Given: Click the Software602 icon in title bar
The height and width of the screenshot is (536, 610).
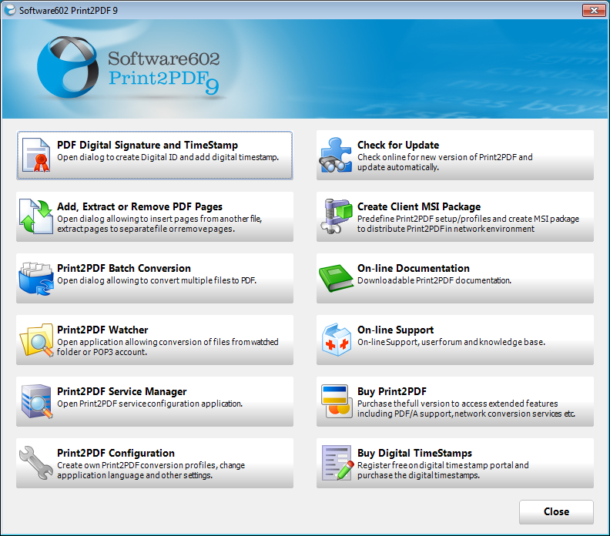Looking at the screenshot, I should [x=10, y=10].
